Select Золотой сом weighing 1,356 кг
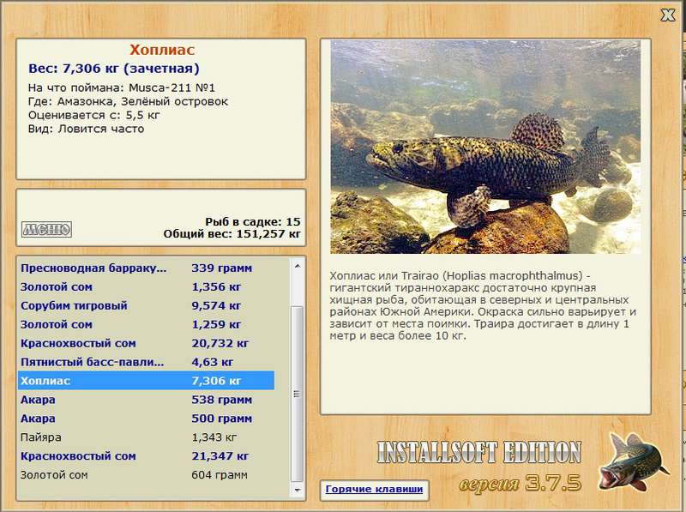This screenshot has width=686, height=512. (x=146, y=286)
